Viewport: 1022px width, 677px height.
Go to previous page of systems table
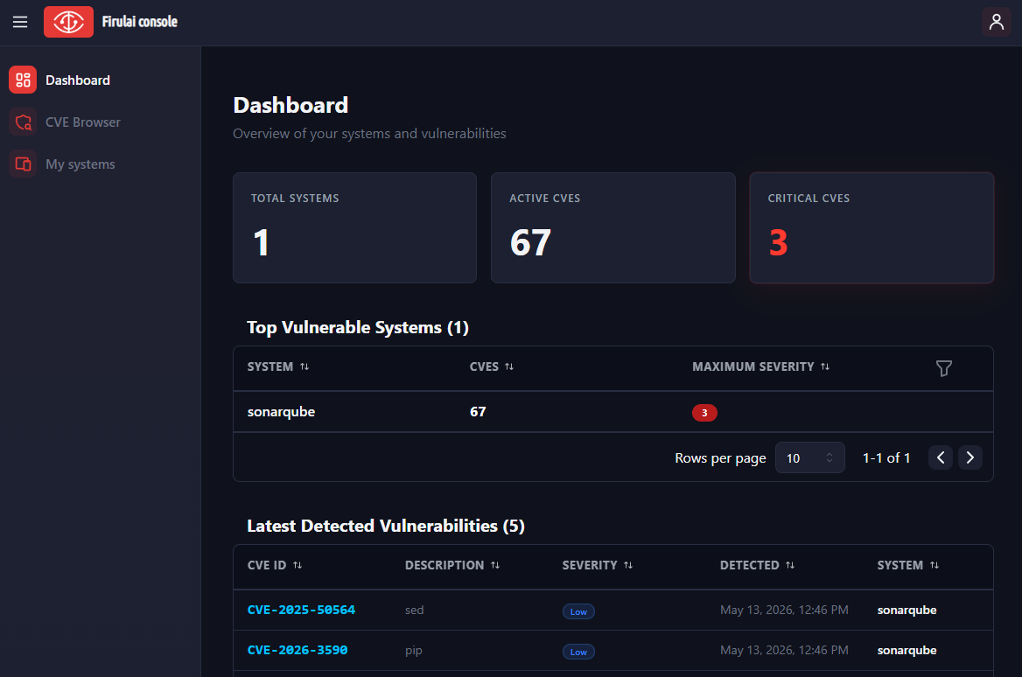coord(941,457)
